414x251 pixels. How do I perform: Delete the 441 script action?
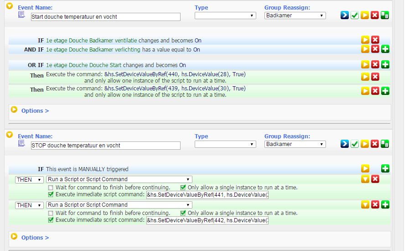375,179
